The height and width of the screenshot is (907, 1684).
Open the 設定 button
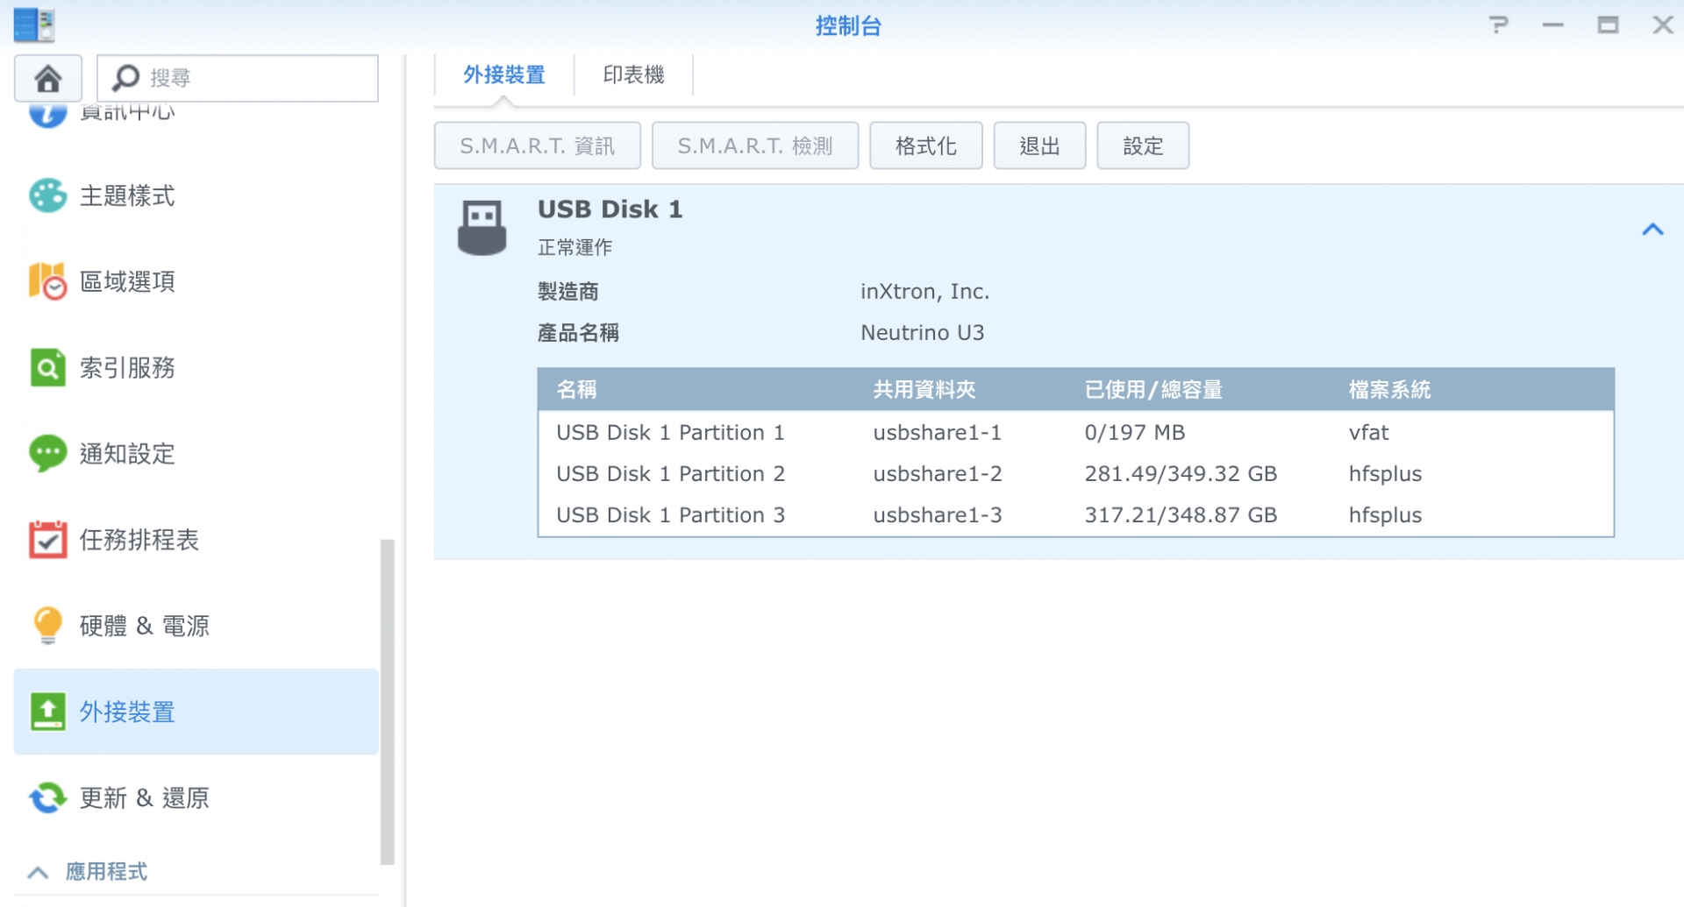(x=1143, y=145)
